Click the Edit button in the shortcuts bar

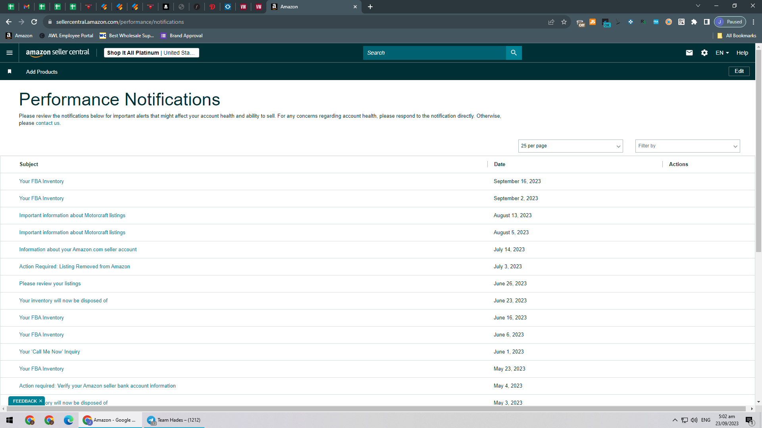739,71
